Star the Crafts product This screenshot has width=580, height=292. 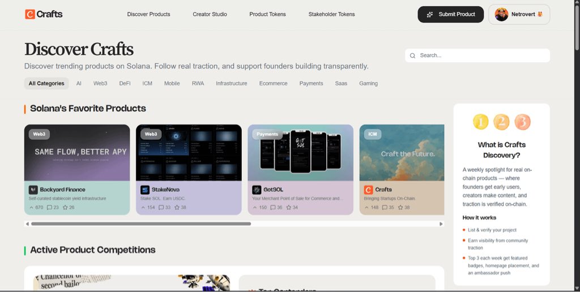coord(400,207)
